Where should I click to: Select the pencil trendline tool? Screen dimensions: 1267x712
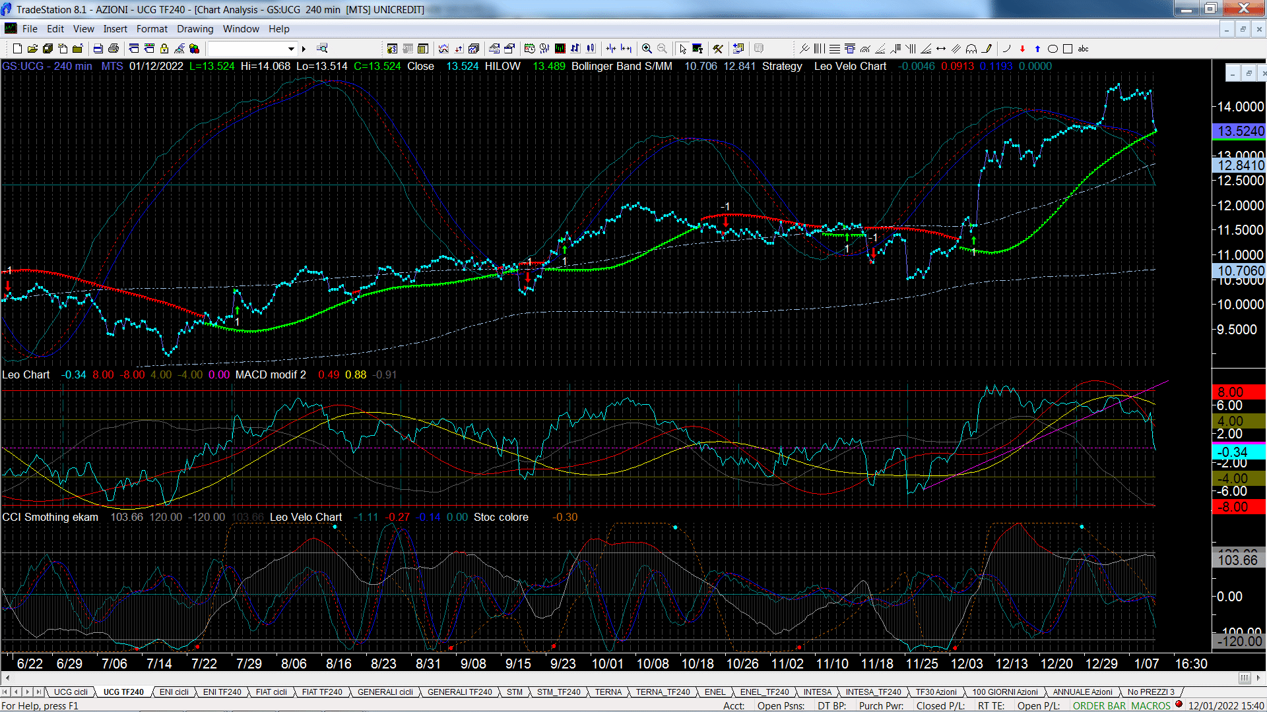point(987,48)
